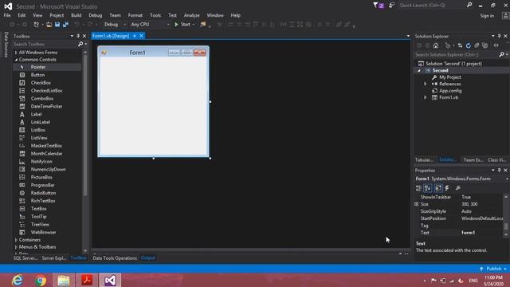Select the MonthCalendar control
The image size is (510, 287).
pos(46,154)
